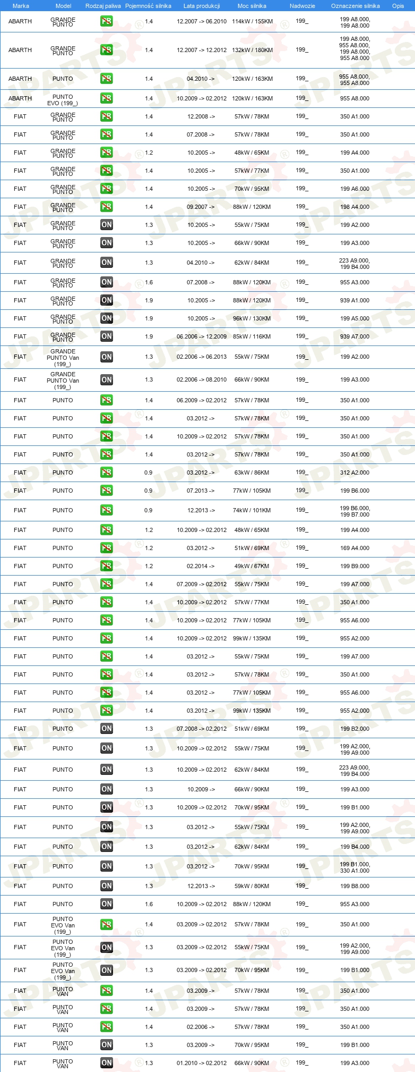
Task: Click the Oznaczenie silnika column header
Action: (x=356, y=6)
